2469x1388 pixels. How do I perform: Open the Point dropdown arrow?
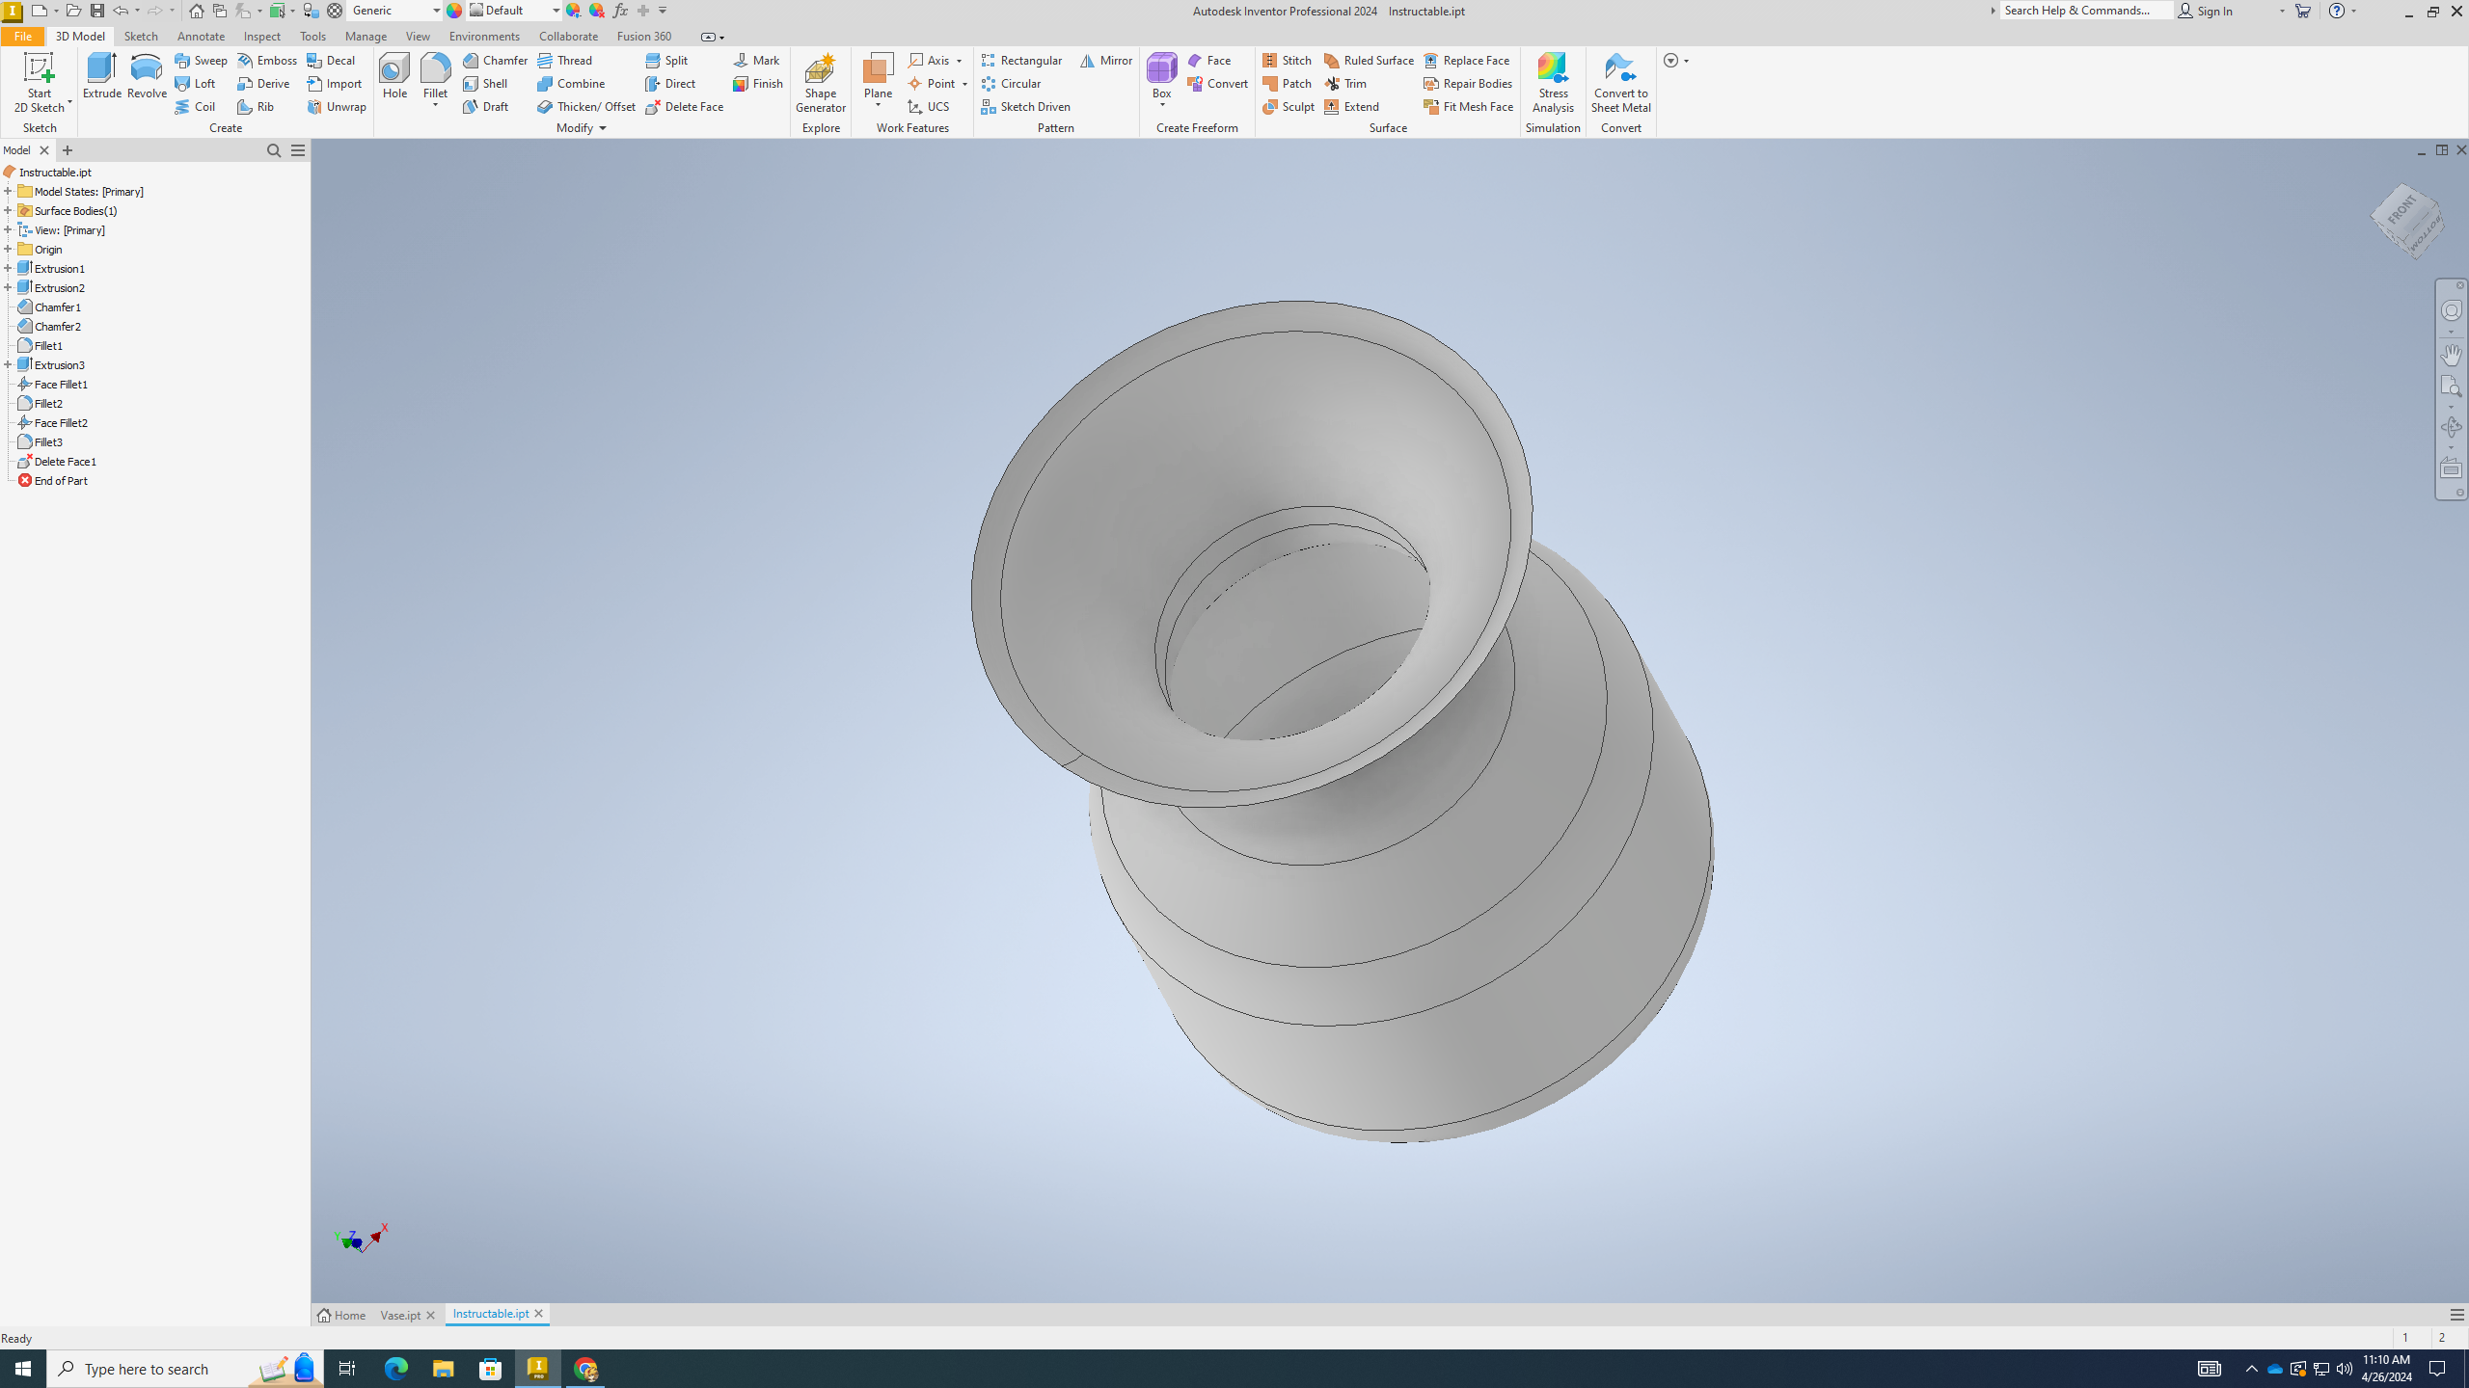(963, 84)
